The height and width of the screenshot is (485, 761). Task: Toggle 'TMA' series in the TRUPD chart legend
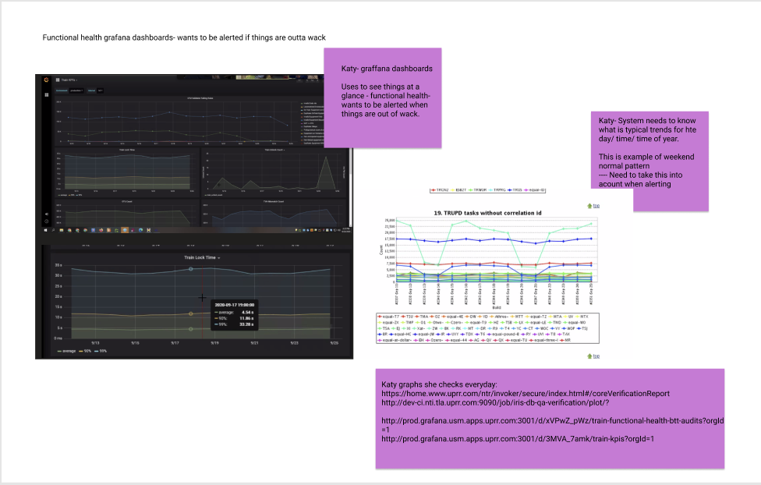coord(419,317)
